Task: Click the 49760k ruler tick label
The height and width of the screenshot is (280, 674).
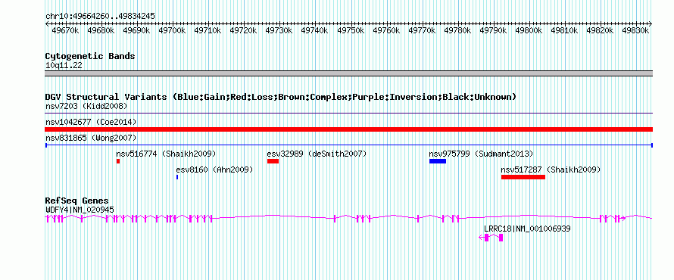Action: pyautogui.click(x=386, y=30)
